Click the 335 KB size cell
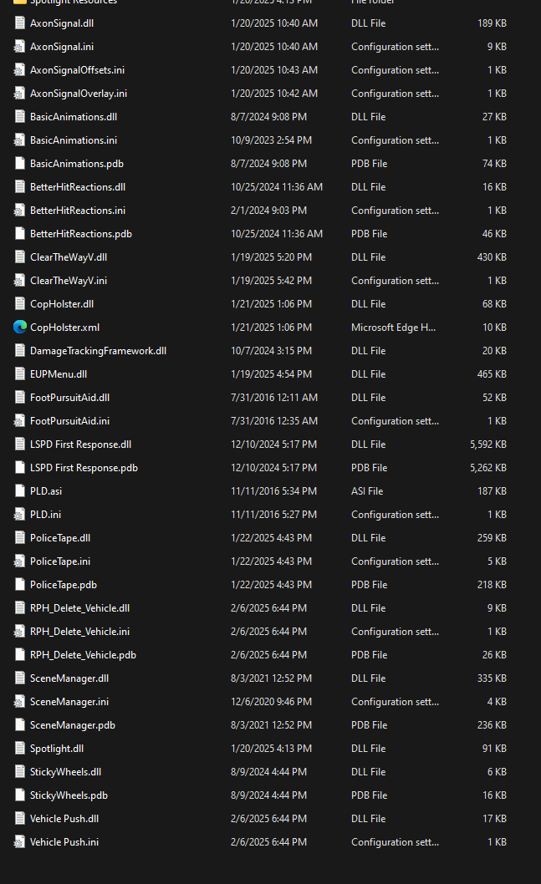 (492, 678)
